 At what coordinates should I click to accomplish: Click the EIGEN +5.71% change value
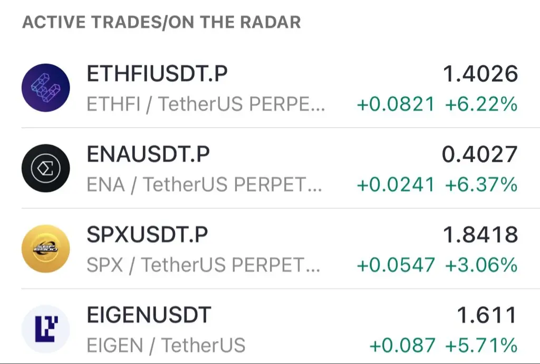point(481,346)
